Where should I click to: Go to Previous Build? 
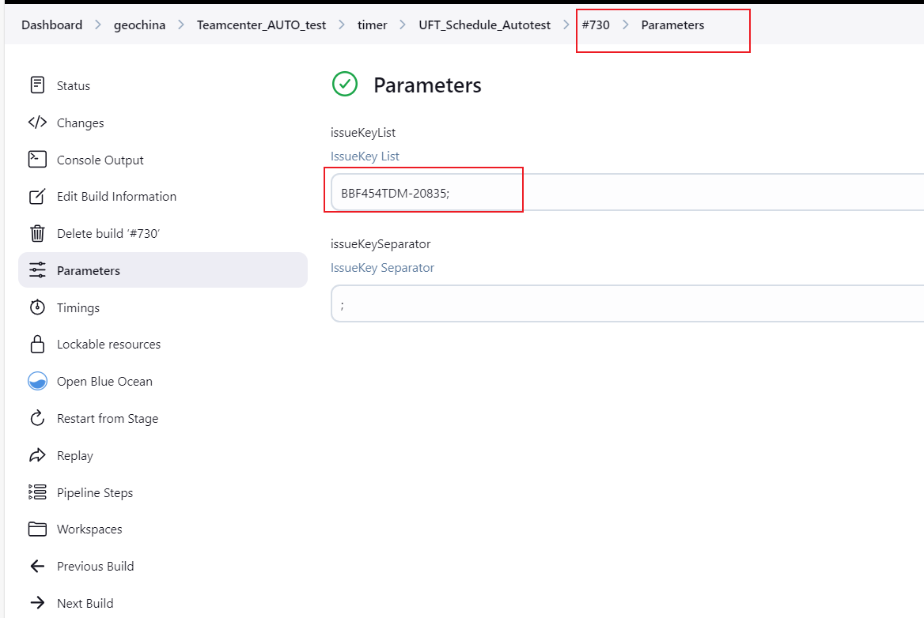[95, 566]
